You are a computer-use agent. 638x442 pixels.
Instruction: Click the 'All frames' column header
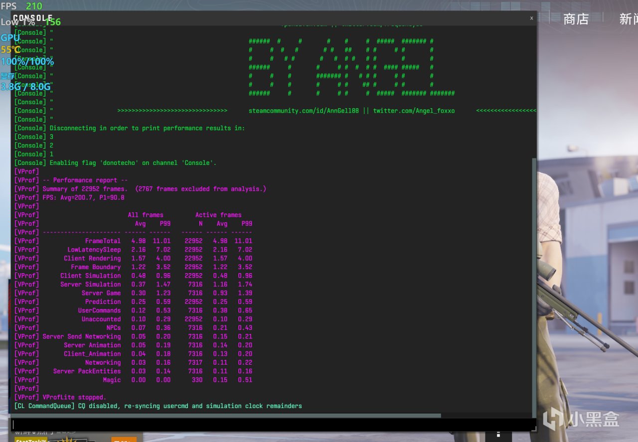point(146,215)
